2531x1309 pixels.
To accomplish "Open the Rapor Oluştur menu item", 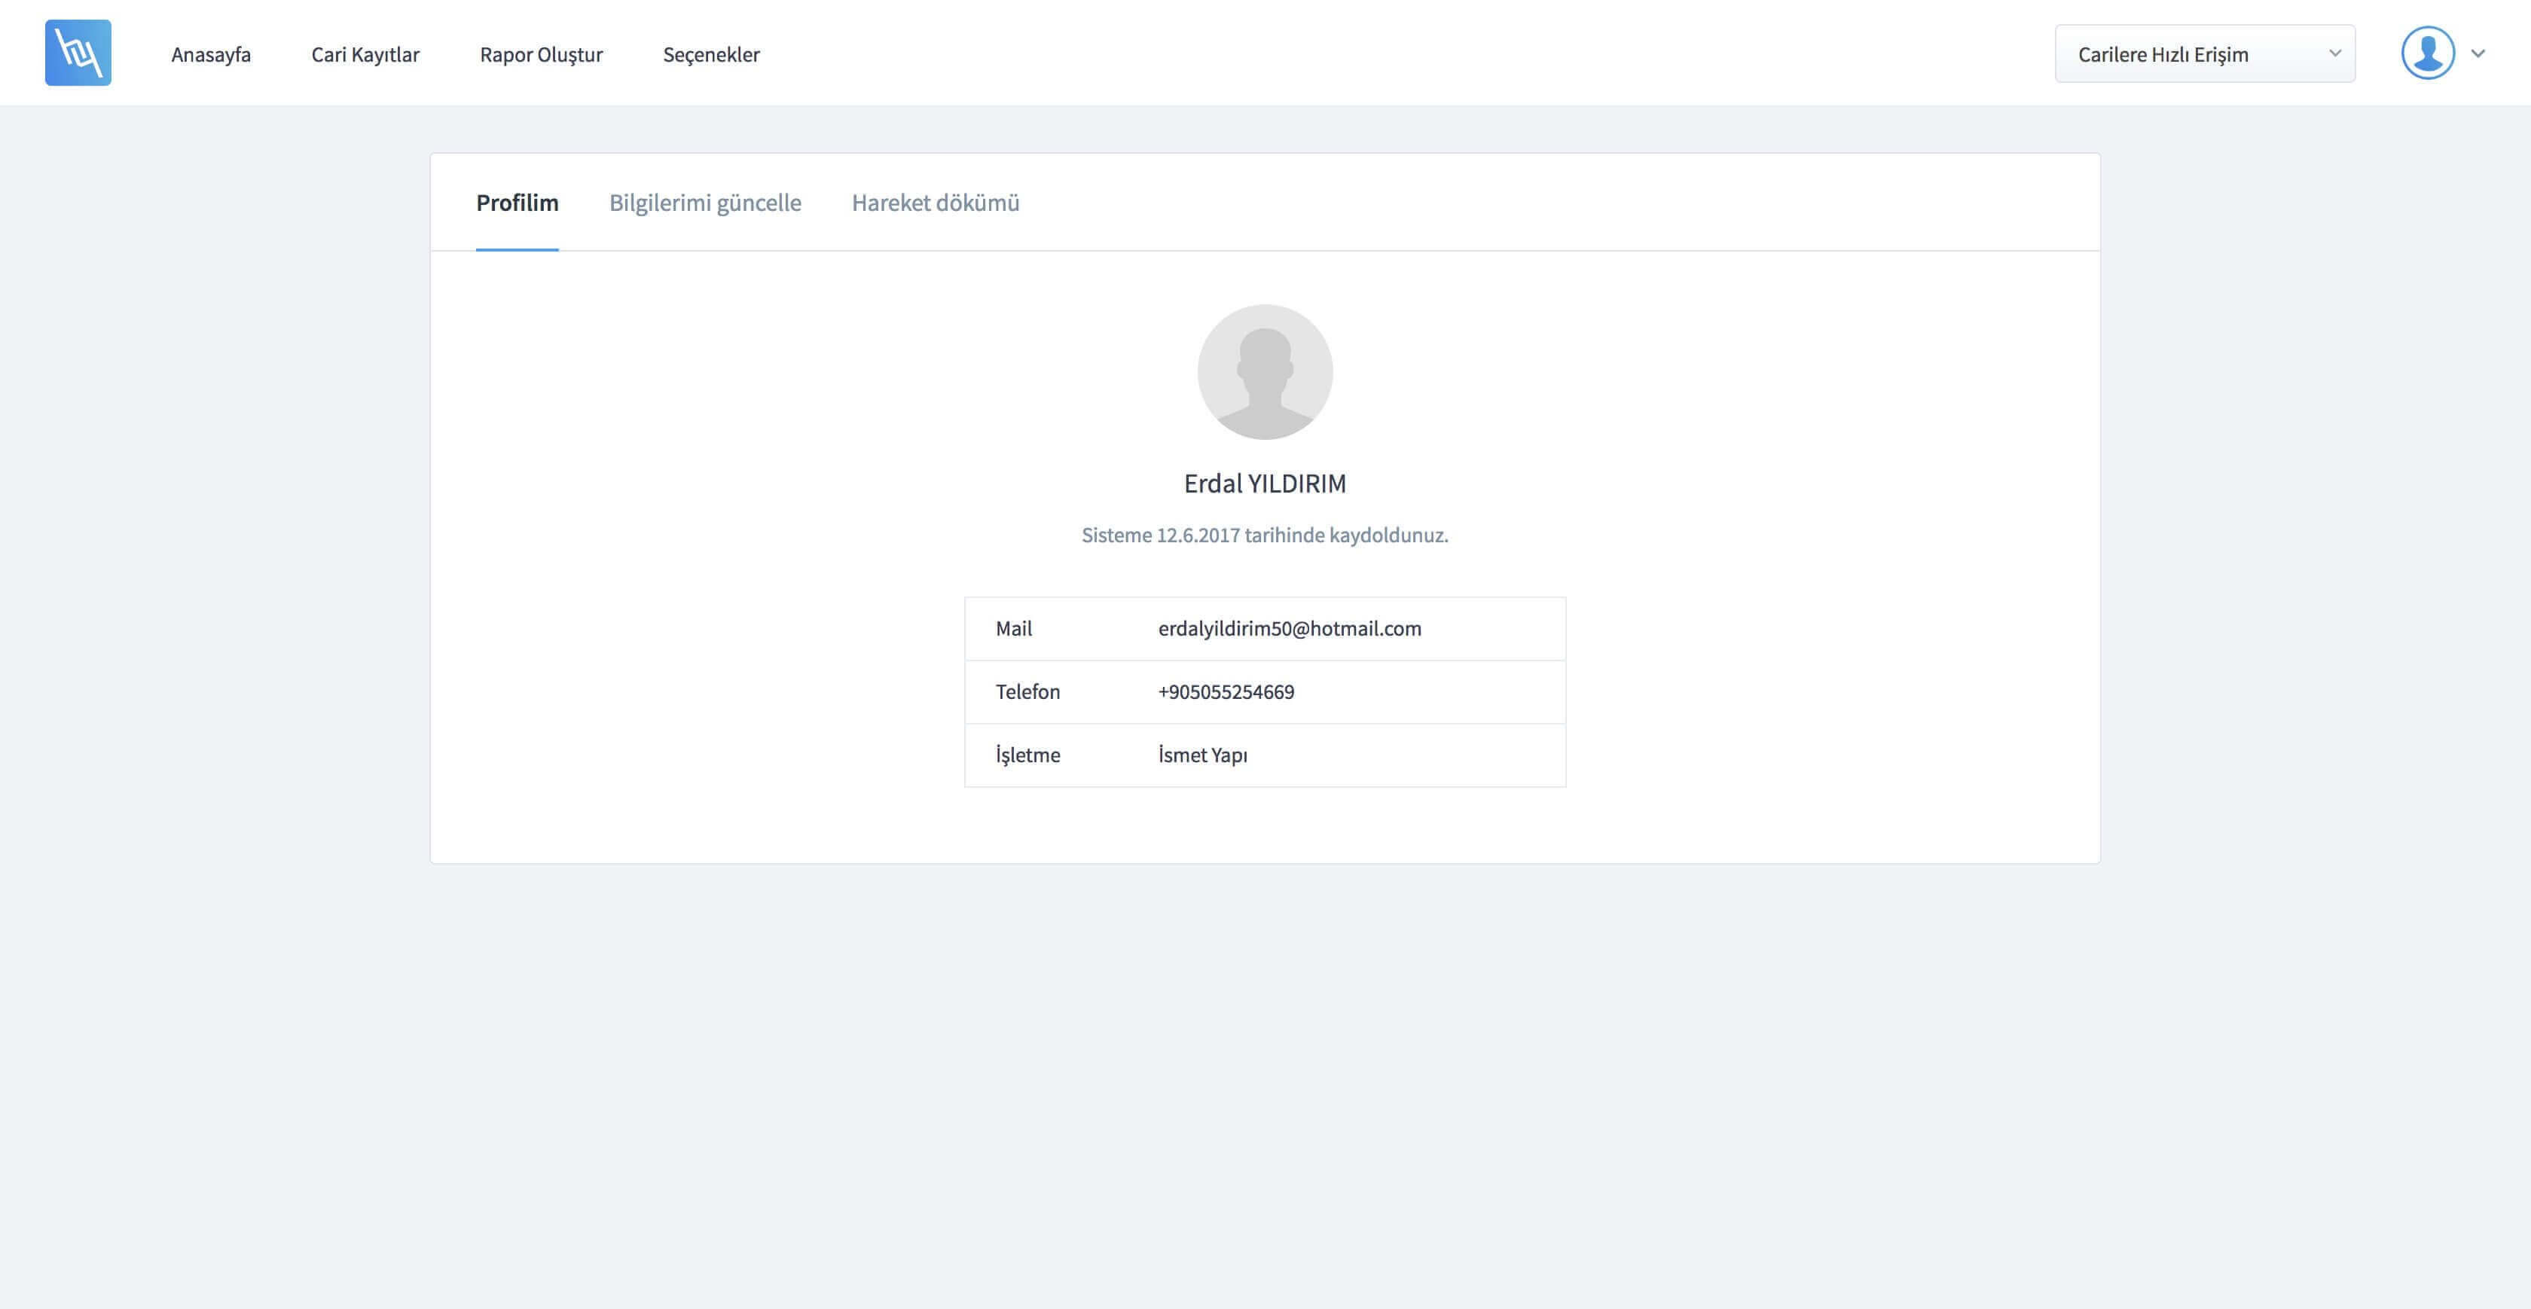I will coord(540,54).
